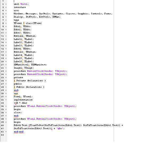The height and width of the screenshot is (143, 144).
Task: Toggle the fold marker beside the private keyword
Action: 6,78
